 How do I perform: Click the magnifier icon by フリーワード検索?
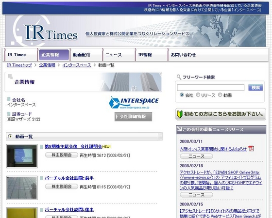click(179, 77)
